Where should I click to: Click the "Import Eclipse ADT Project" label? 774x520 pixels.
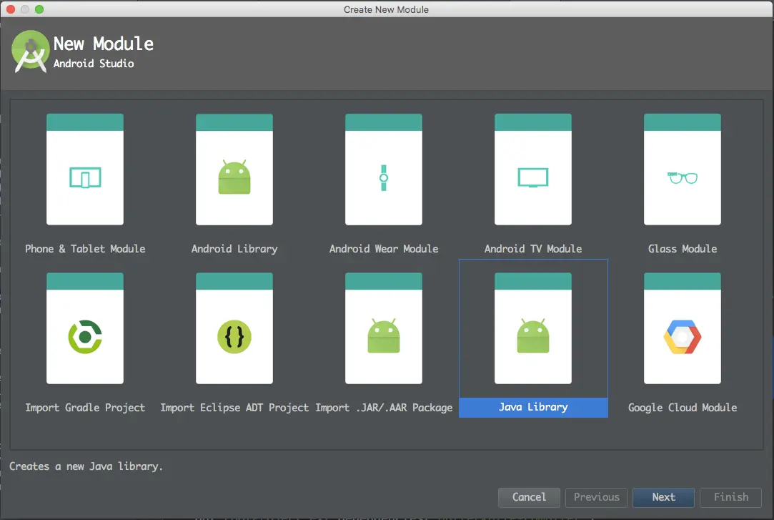(x=234, y=408)
